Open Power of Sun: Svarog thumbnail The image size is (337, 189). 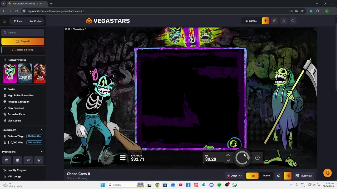(x=25, y=73)
